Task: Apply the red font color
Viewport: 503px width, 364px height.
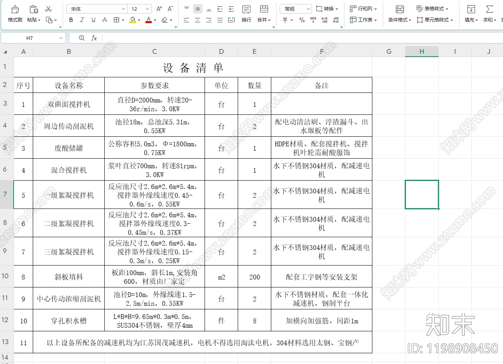Action: point(149,20)
